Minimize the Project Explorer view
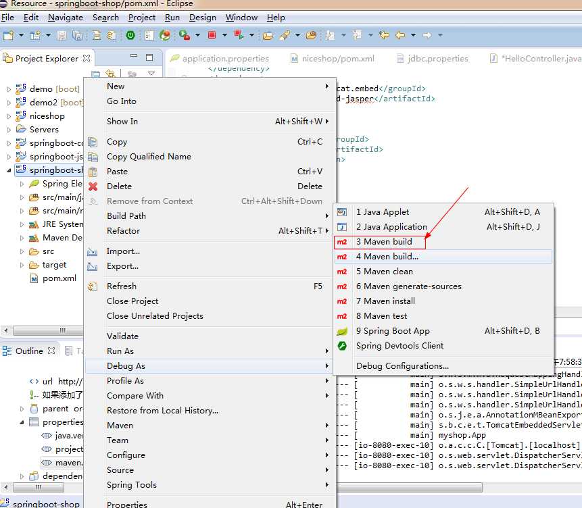 tap(134, 56)
